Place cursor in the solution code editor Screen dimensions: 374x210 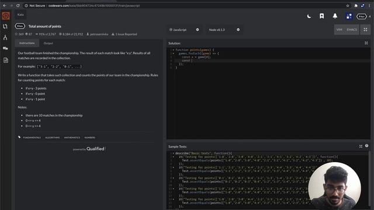pos(268,93)
